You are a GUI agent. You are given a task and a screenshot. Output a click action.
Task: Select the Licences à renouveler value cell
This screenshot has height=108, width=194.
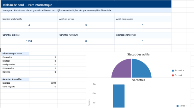tap(143, 41)
